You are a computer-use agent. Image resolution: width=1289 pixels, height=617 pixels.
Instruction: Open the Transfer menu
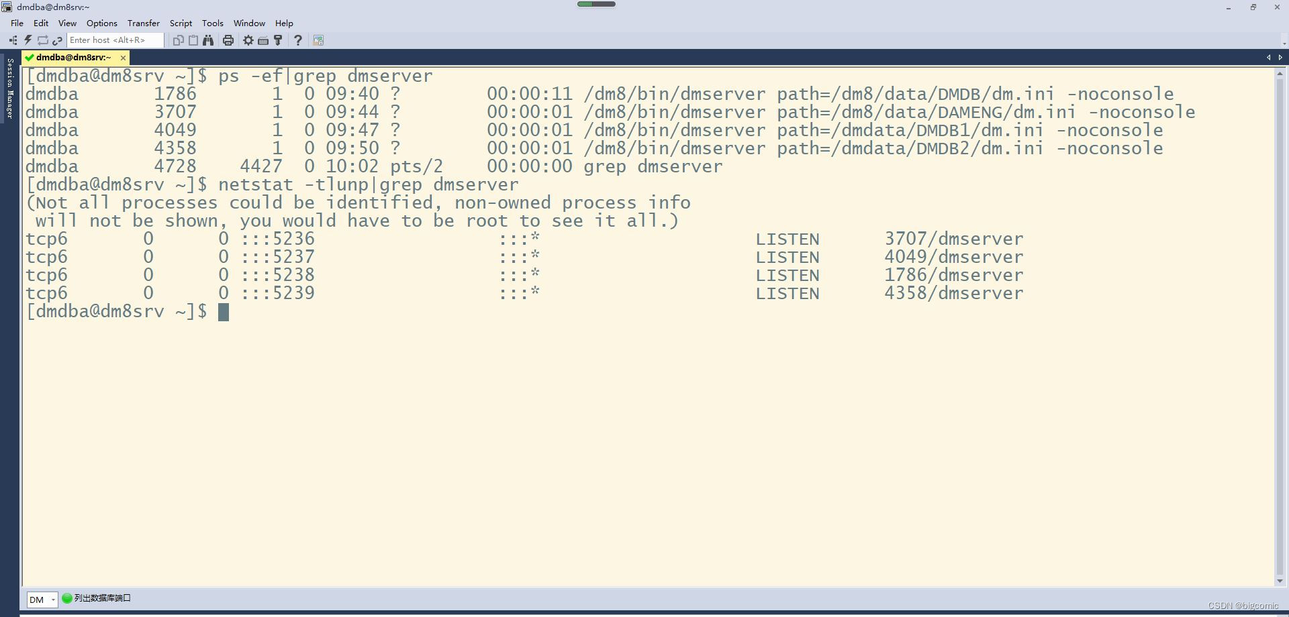(x=144, y=23)
